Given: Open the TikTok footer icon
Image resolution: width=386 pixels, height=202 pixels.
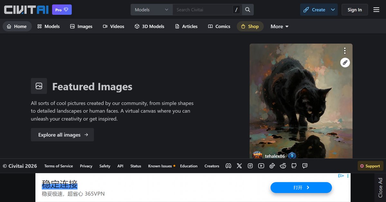Looking at the screenshot, I should coord(272,166).
